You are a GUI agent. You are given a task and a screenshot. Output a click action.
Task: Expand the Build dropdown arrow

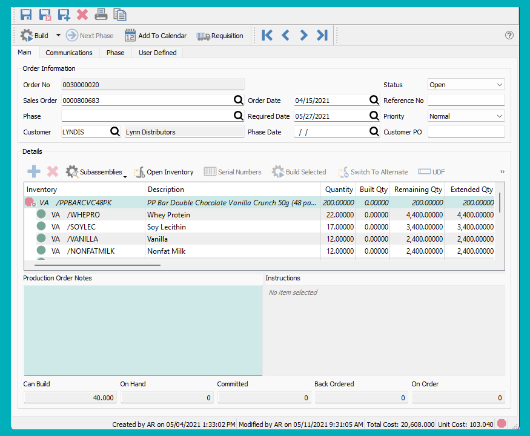pyautogui.click(x=58, y=35)
